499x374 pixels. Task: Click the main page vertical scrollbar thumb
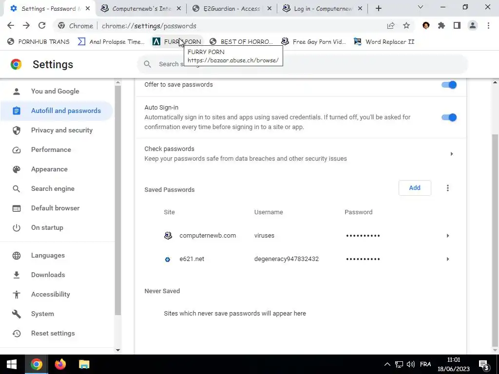(x=495, y=240)
